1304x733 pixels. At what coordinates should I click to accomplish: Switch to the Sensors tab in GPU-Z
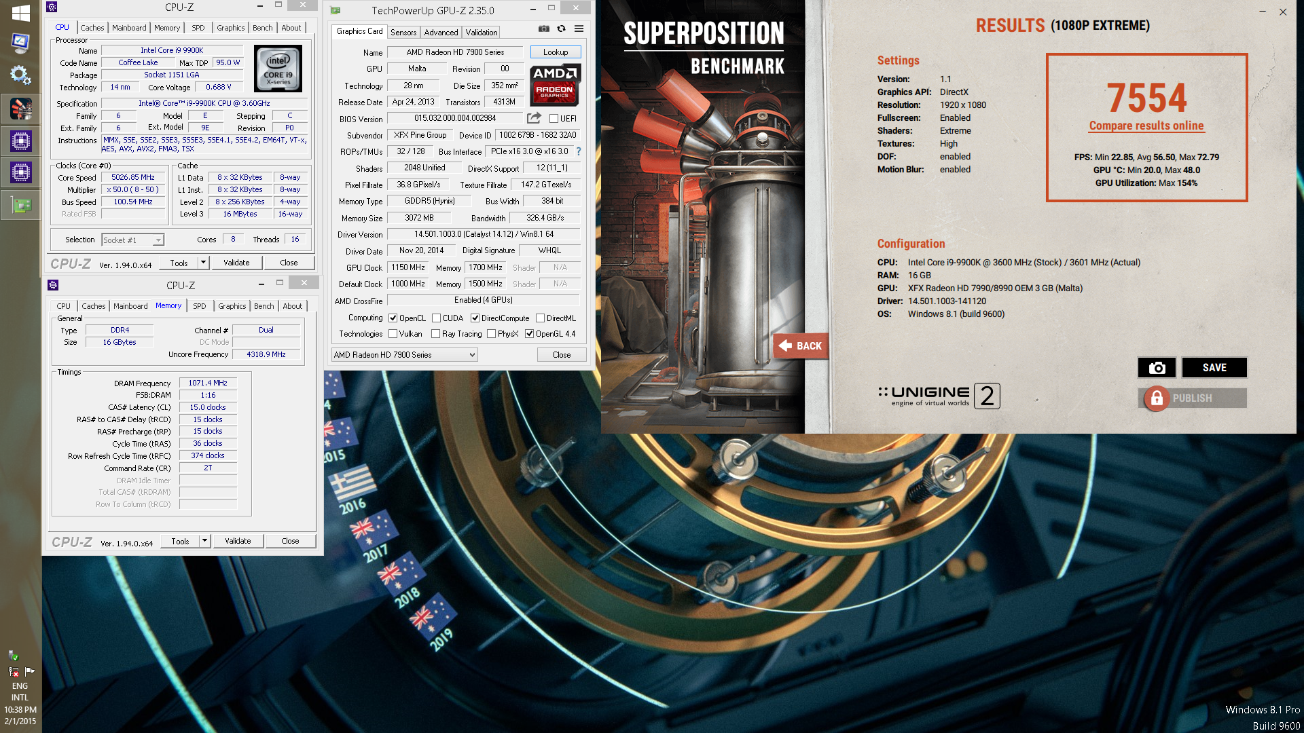coord(403,32)
